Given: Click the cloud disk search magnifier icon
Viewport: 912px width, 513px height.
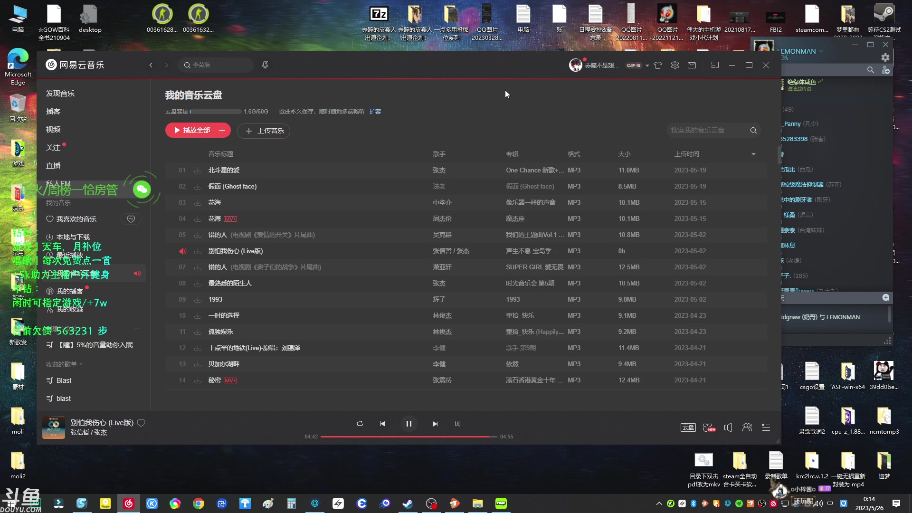Looking at the screenshot, I should coord(753,130).
